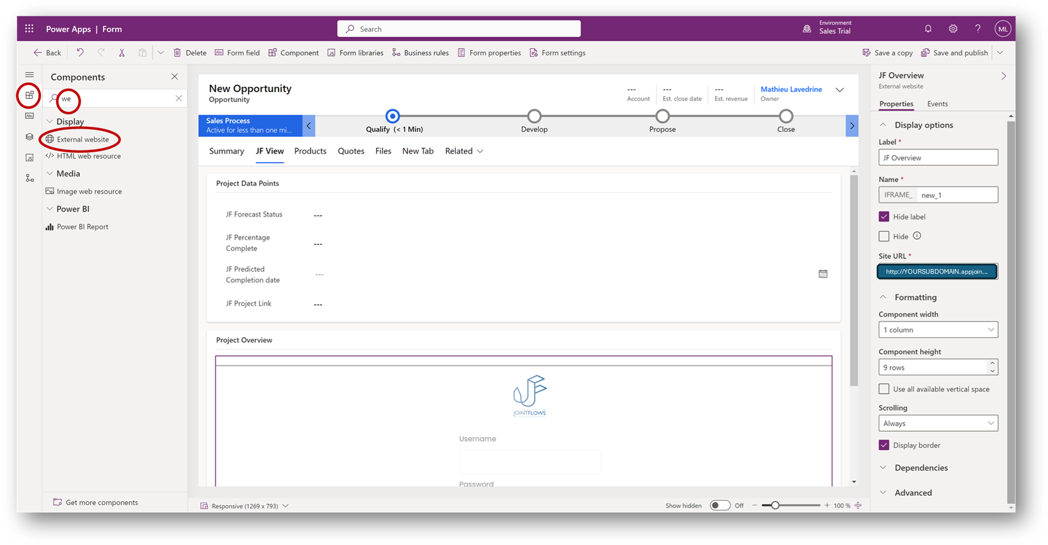Enable Use all available vertical space
Viewport: 1048px width, 545px height.
(884, 389)
